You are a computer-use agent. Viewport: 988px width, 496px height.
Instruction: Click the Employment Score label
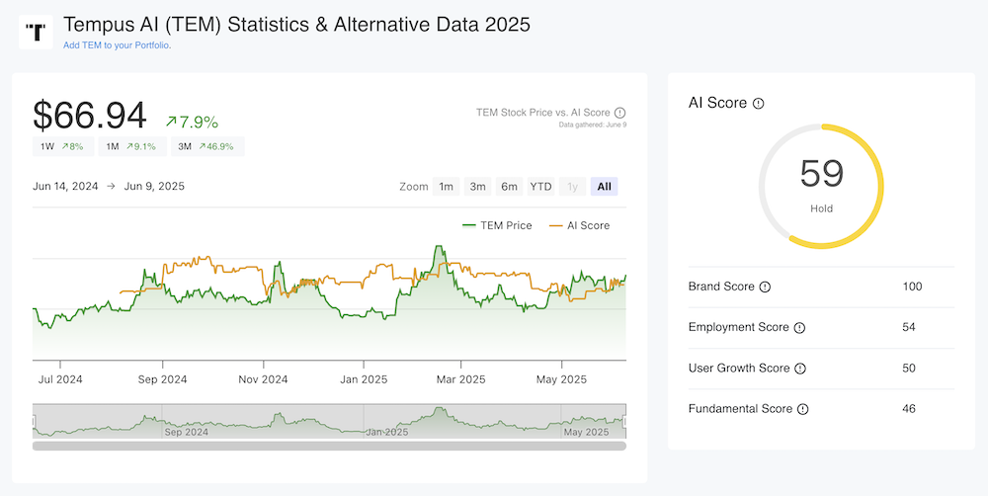click(738, 328)
